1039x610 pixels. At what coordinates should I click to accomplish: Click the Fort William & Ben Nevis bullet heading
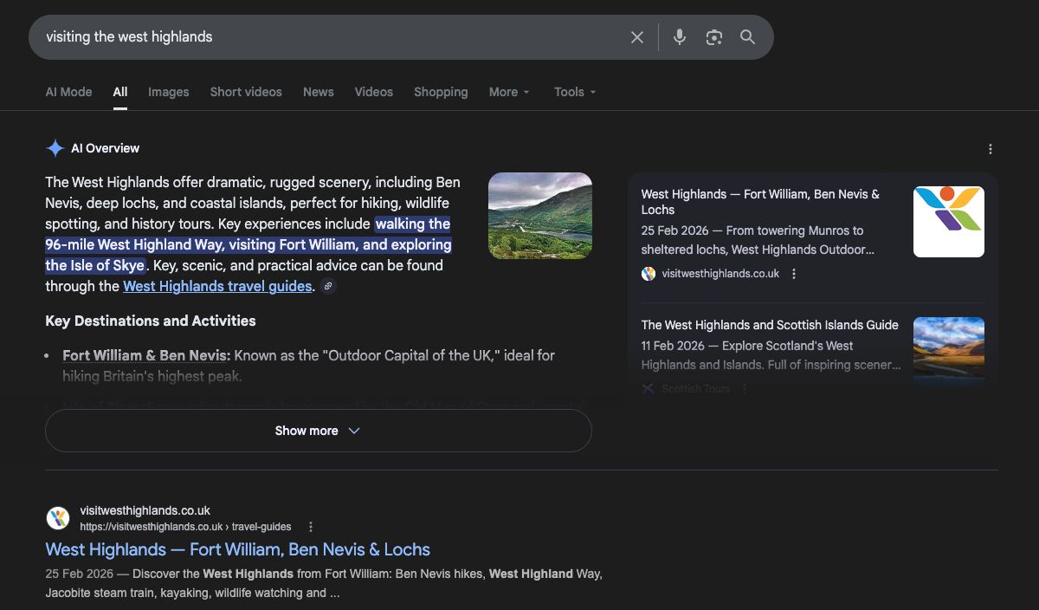click(146, 355)
